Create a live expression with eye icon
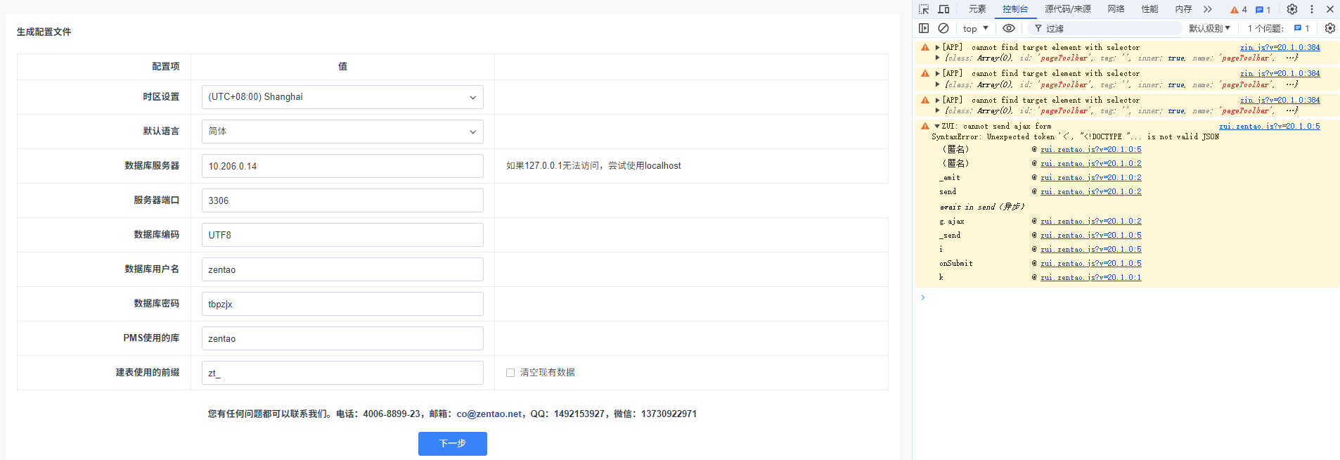Image resolution: width=1340 pixels, height=460 pixels. click(x=1008, y=28)
